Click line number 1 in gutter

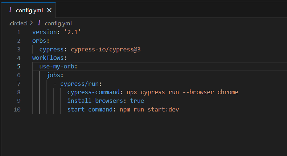pyautogui.click(x=19, y=32)
